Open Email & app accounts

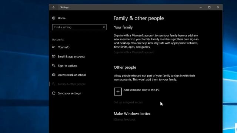pos(71,57)
